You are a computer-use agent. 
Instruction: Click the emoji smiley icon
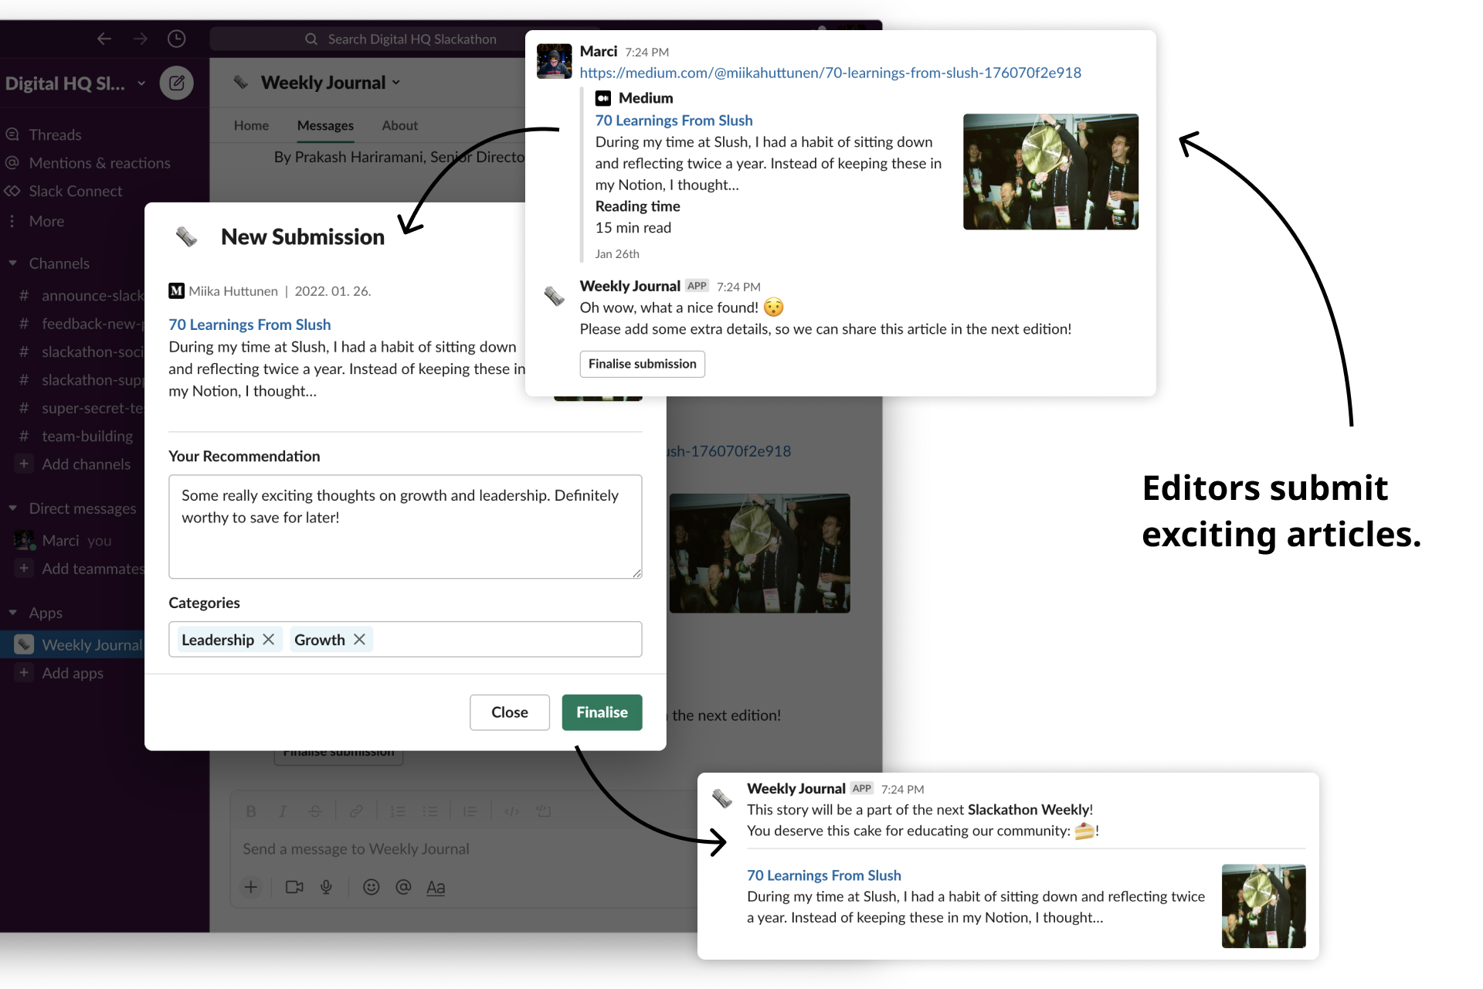click(371, 887)
